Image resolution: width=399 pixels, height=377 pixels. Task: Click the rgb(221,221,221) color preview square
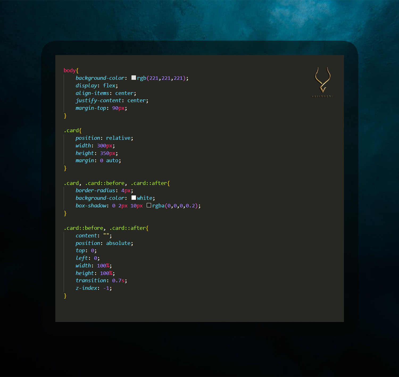134,78
